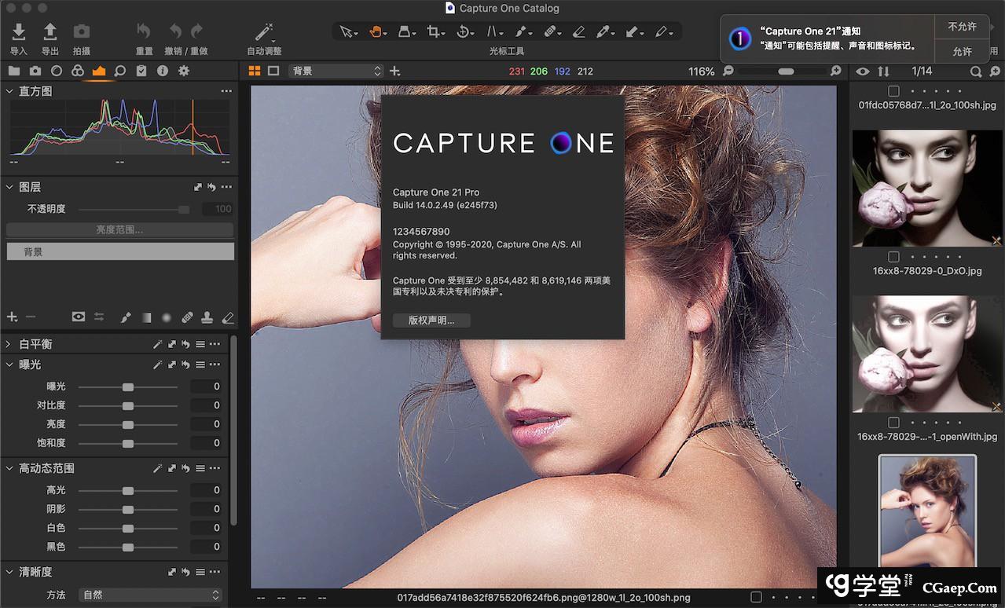Image resolution: width=1005 pixels, height=608 pixels.
Task: Expand the White Balance (白平衡) panel
Action: point(9,344)
